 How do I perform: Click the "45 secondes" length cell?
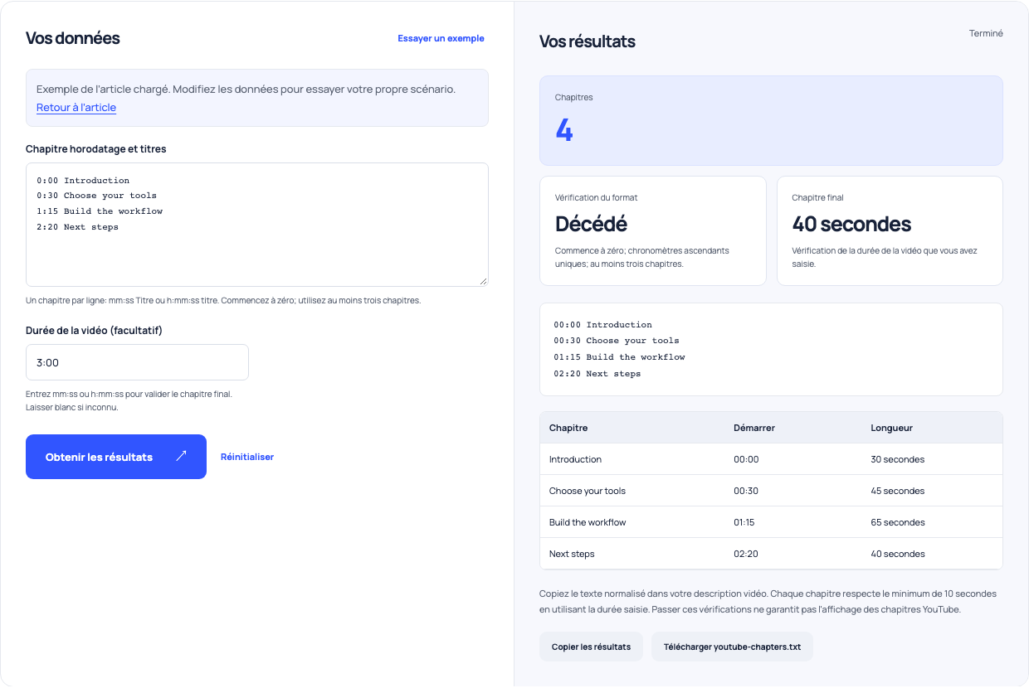coord(897,491)
